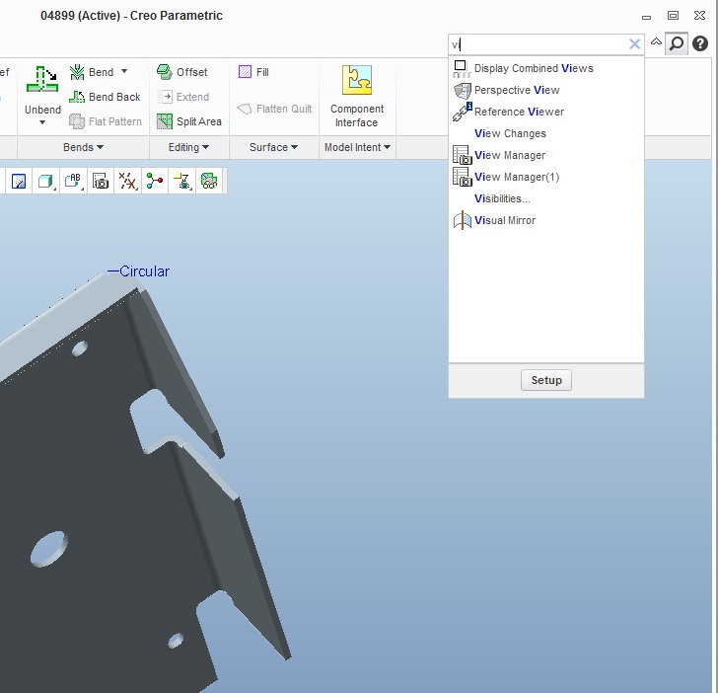This screenshot has height=693, width=718.
Task: Select Reference Viewer search result
Action: (x=545, y=112)
